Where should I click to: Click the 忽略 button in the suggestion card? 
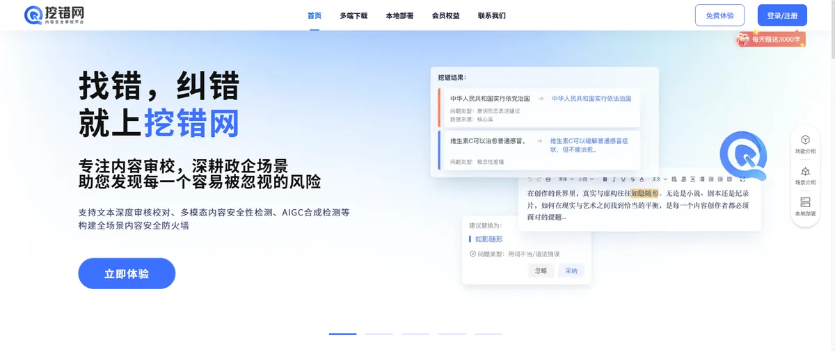point(541,270)
